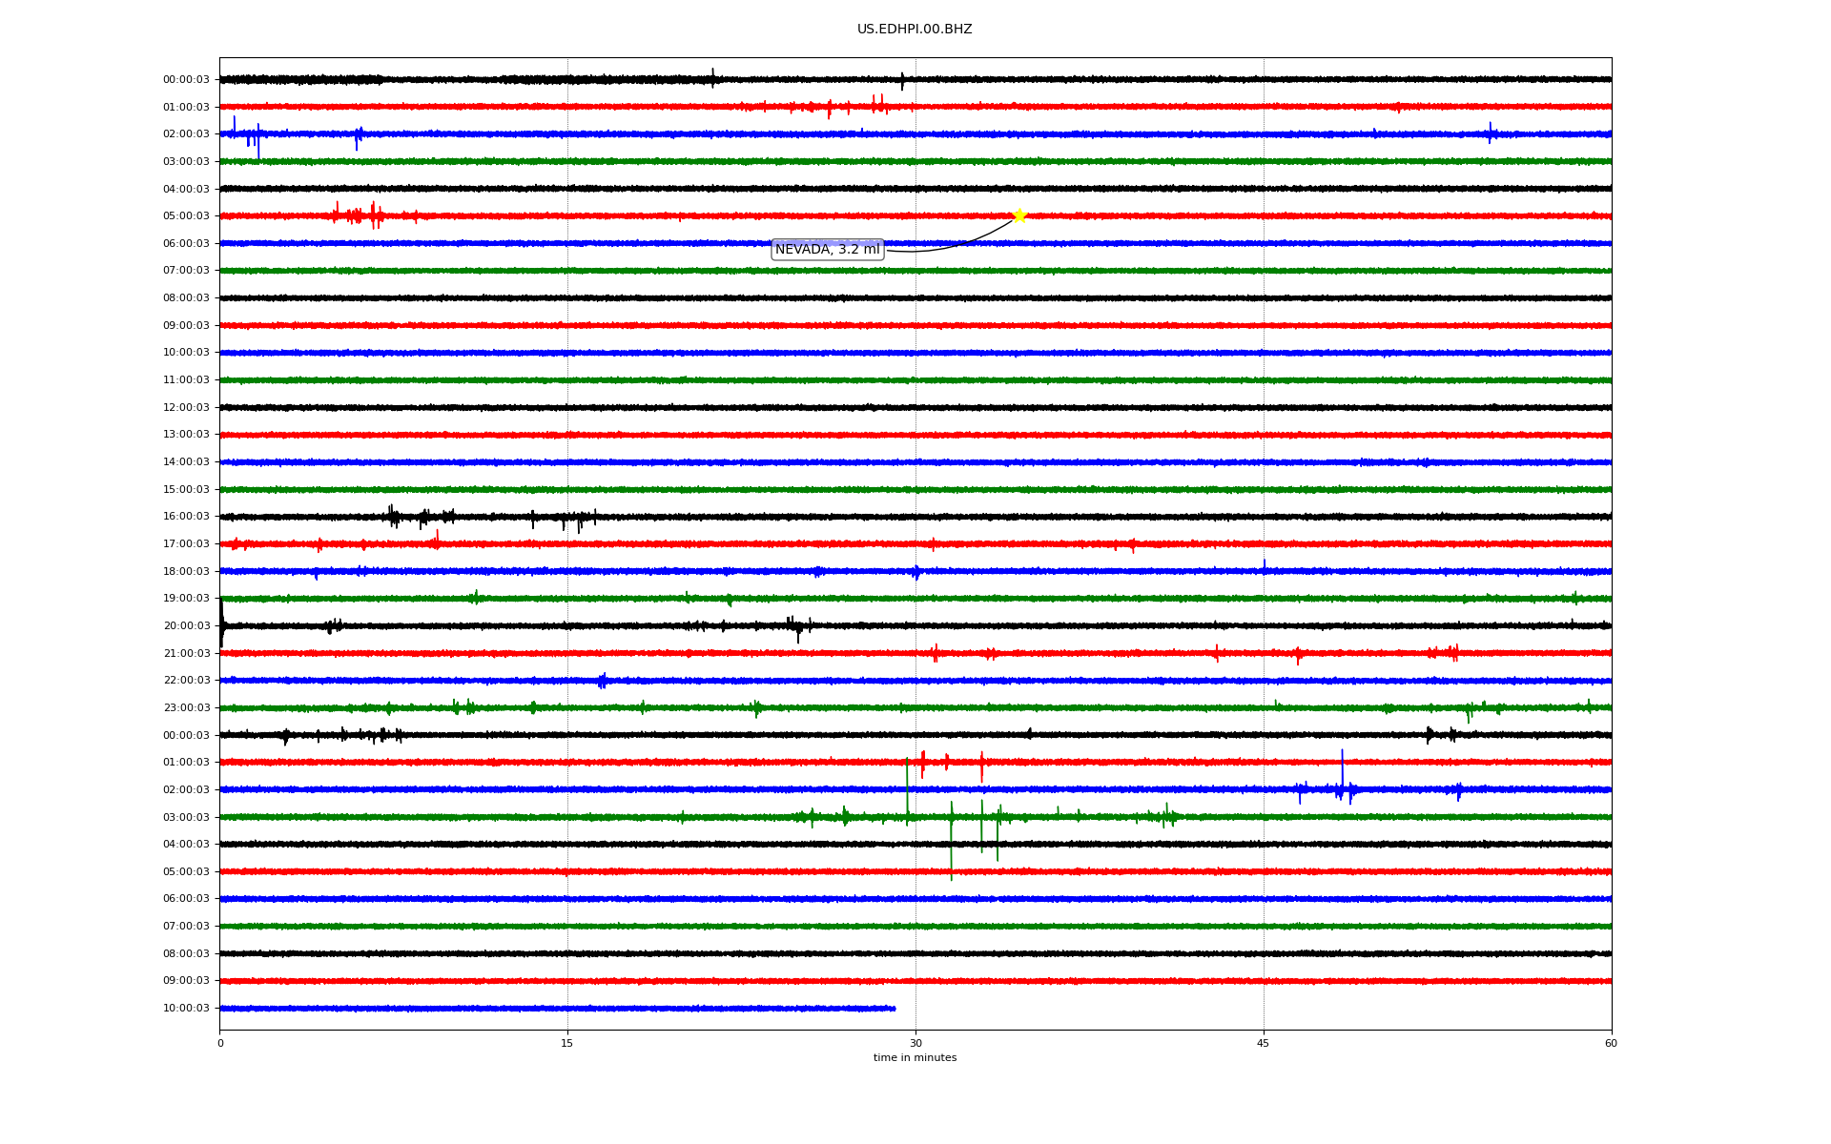The height and width of the screenshot is (1144, 1831).
Task: Click the 0 minute x-axis tick label
Action: [x=220, y=1043]
